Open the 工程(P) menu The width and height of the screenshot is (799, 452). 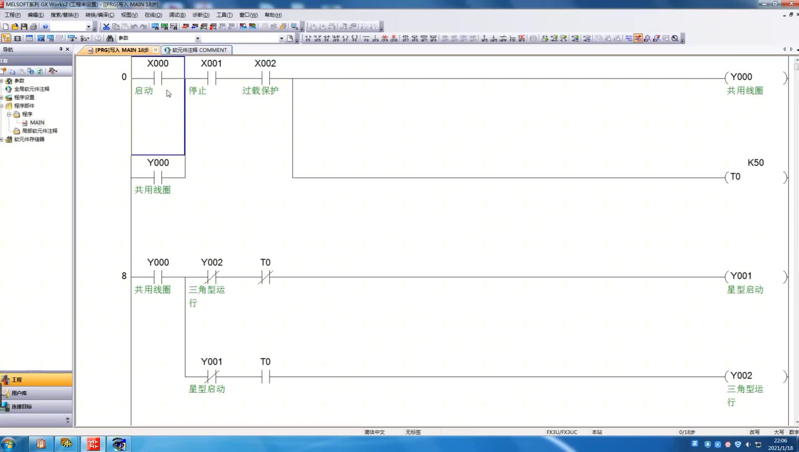13,15
